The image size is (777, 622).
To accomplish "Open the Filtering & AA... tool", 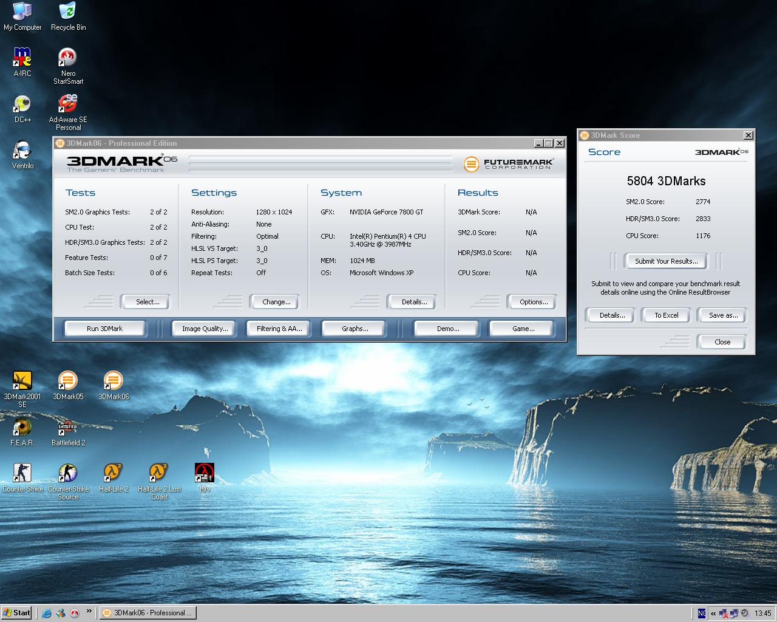I will pos(279,329).
